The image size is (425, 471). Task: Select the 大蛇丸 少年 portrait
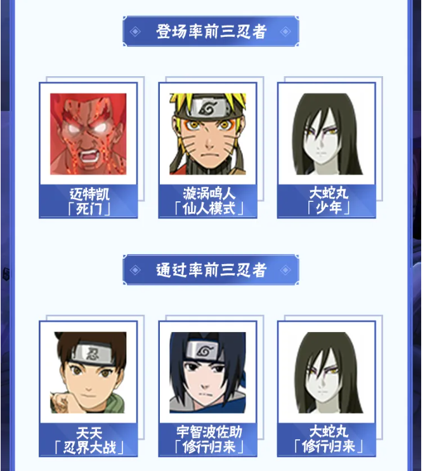click(327, 134)
